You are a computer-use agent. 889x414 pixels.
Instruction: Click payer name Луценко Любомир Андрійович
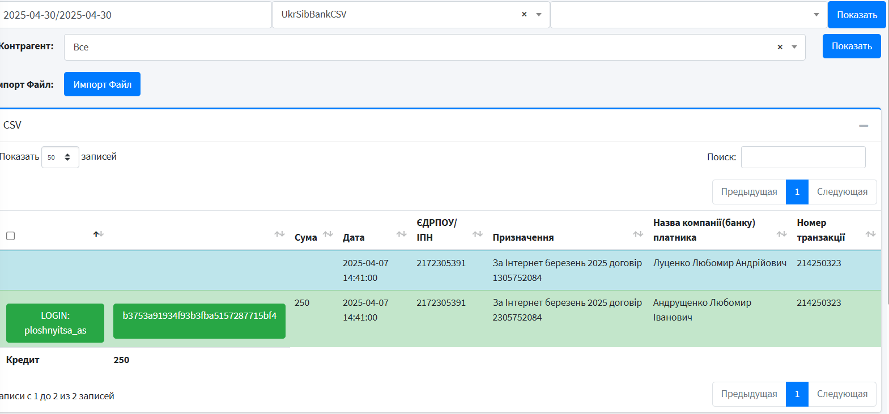click(x=720, y=263)
